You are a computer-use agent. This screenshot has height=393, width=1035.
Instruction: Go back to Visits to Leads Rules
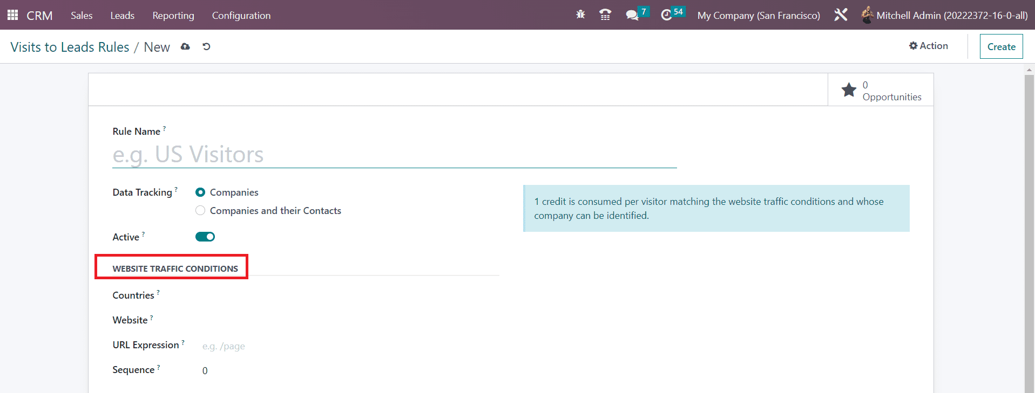(x=70, y=47)
